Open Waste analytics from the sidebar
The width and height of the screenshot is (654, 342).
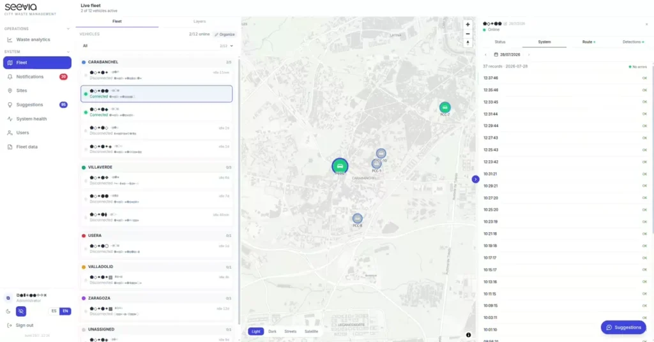point(33,40)
